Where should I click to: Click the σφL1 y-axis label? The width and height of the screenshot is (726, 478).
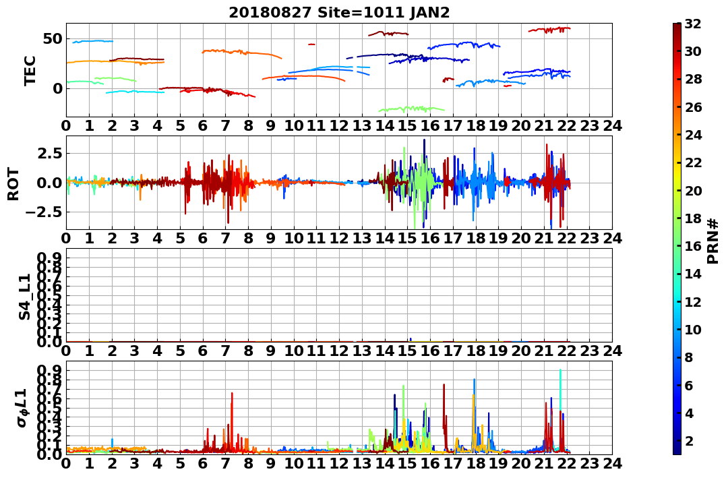click(x=23, y=408)
